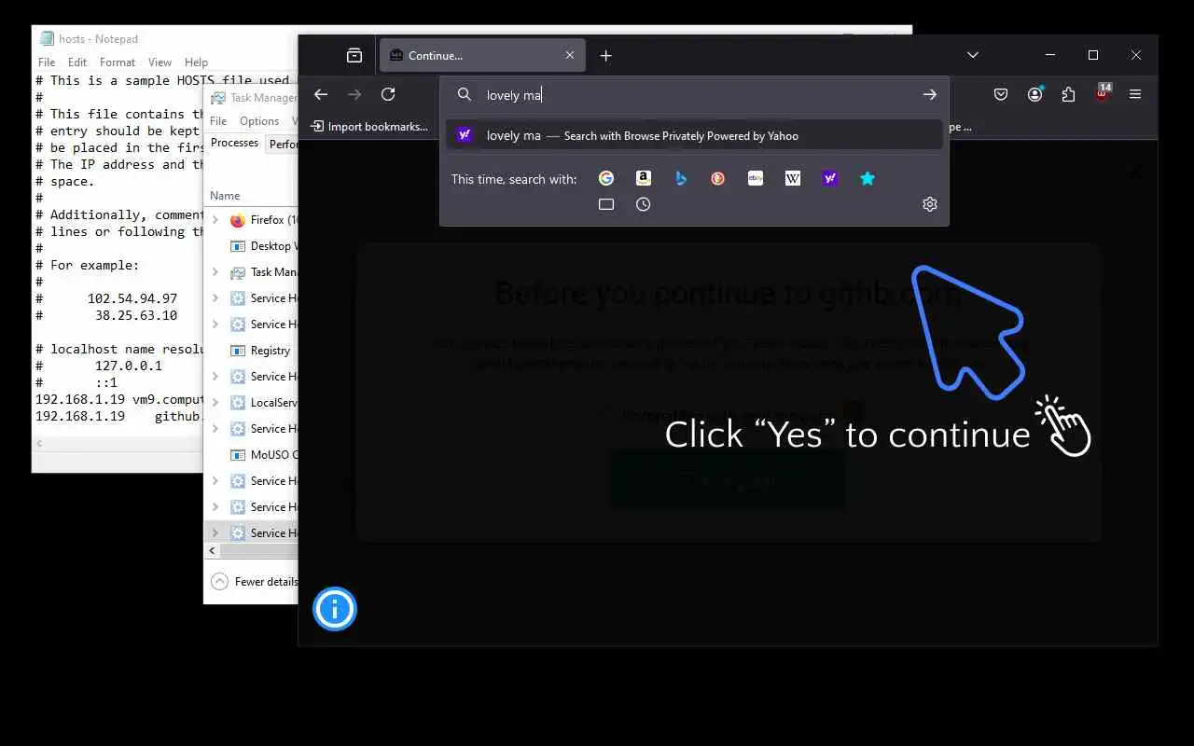Screen dimensions: 1194x746
Task: Open Notepad Help menu
Action: [196, 62]
